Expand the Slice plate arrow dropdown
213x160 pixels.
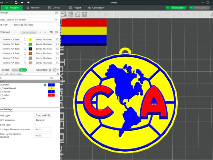168,8
